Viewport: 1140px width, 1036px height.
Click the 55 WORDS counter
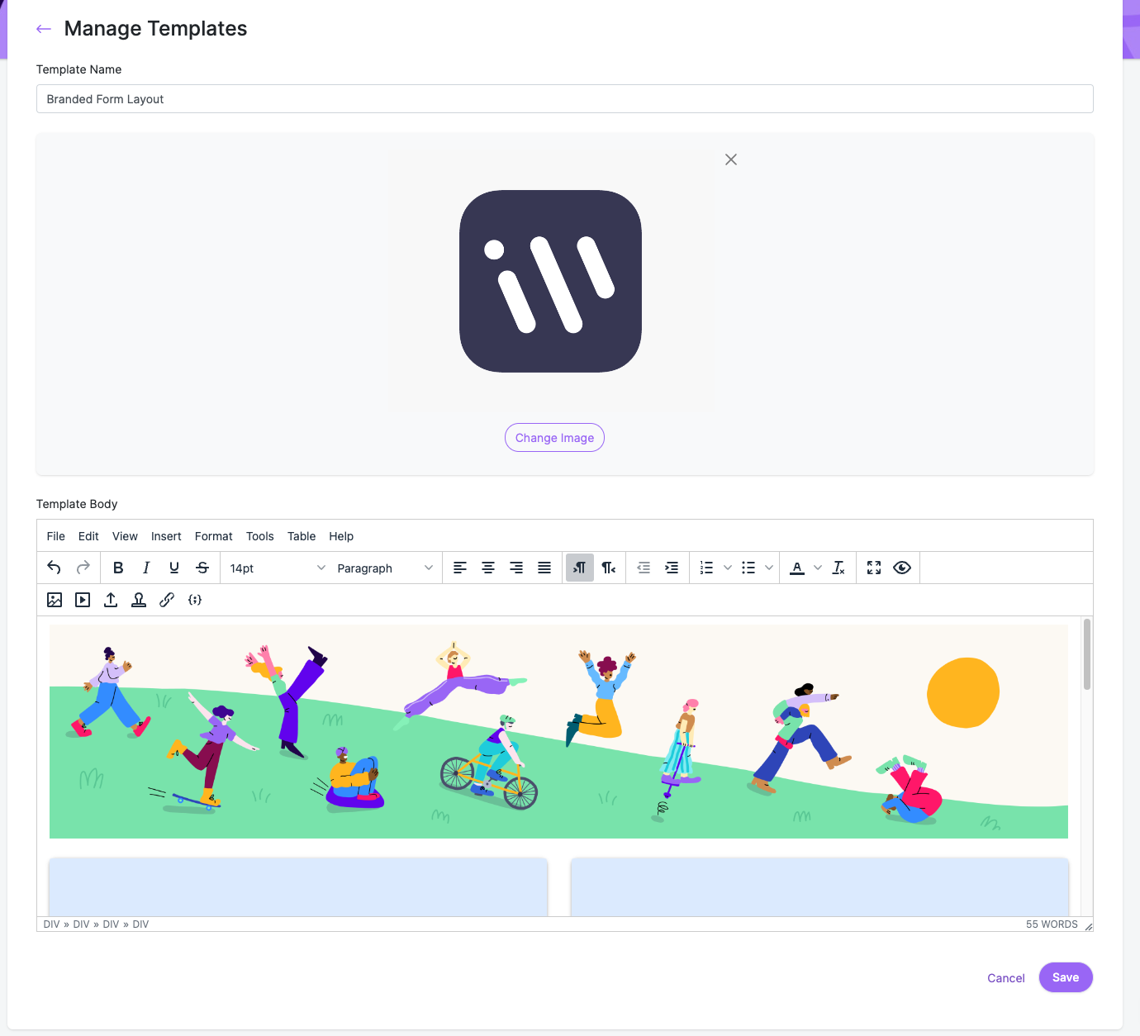(1052, 924)
